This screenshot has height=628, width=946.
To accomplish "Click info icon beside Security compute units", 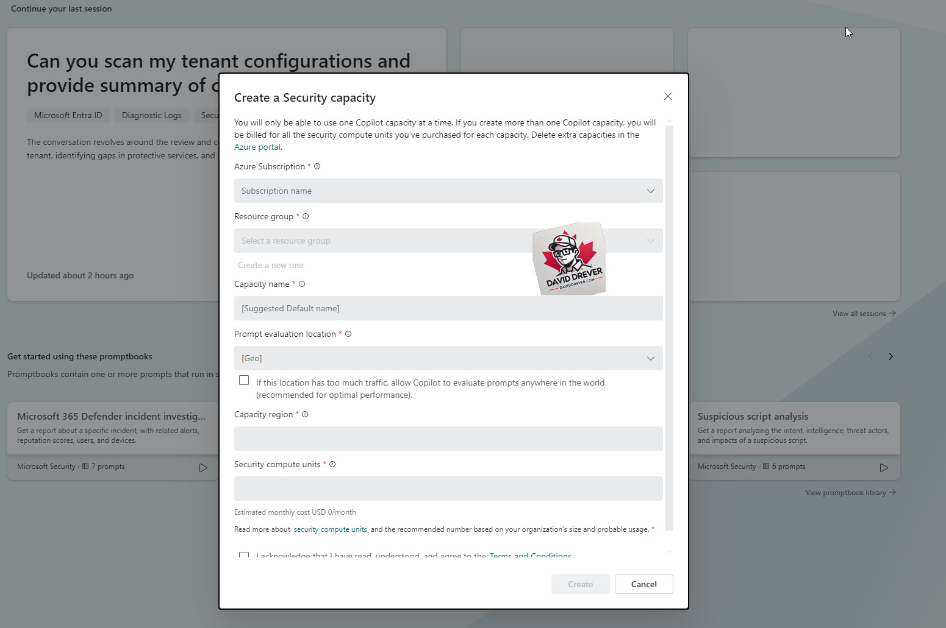I will (332, 464).
